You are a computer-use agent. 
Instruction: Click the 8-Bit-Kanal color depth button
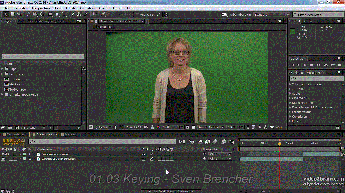(x=28, y=128)
